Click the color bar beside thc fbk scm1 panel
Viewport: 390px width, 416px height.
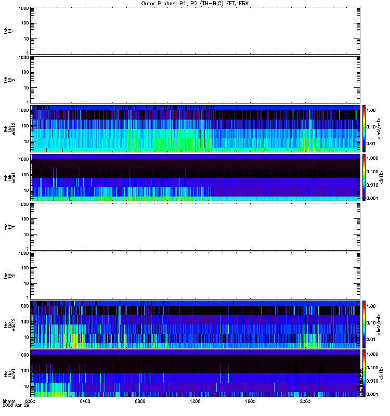364,373
